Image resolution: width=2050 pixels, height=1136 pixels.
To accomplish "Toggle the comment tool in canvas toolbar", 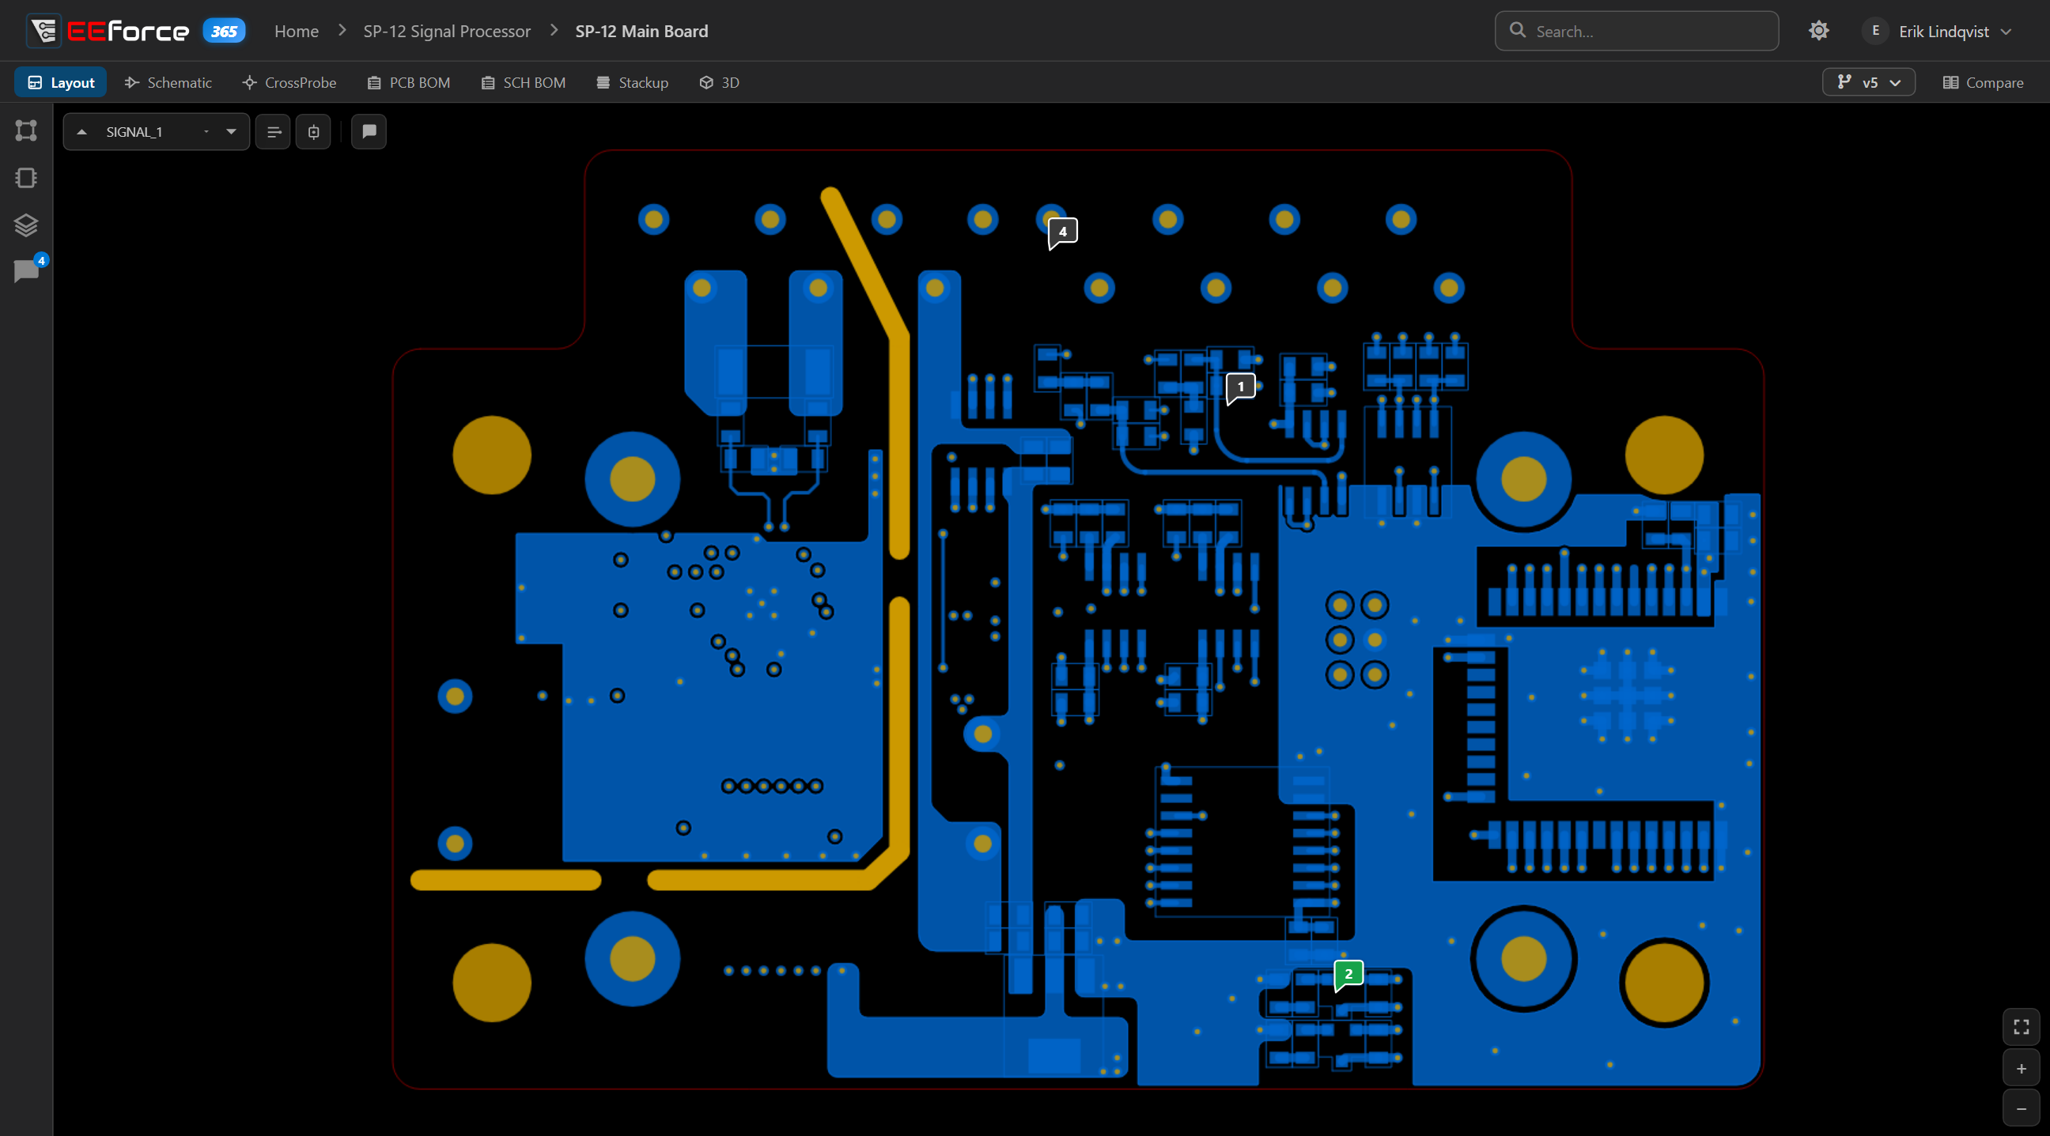I will pos(369,132).
